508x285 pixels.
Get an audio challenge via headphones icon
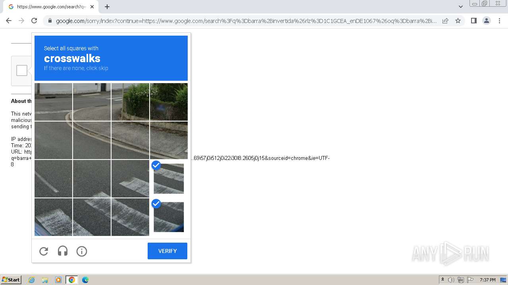click(x=63, y=251)
